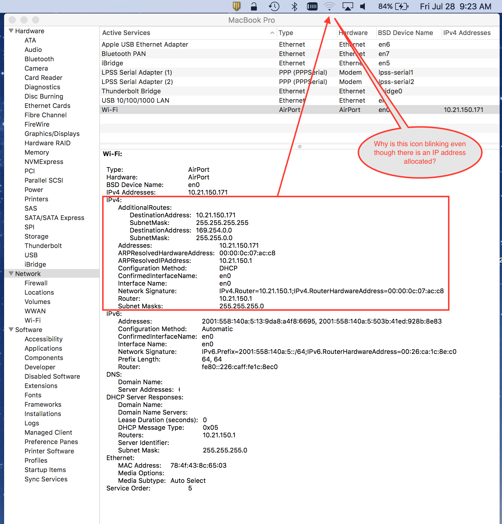Select Diagnostics in the sidebar
The height and width of the screenshot is (524, 502).
(42, 87)
